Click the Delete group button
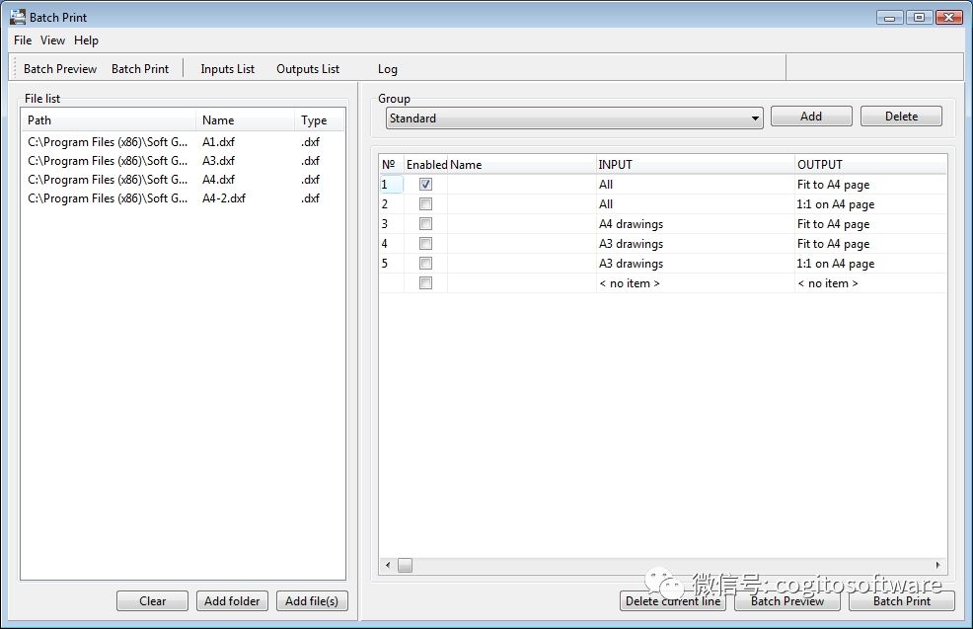Image resolution: width=973 pixels, height=629 pixels. tap(901, 117)
